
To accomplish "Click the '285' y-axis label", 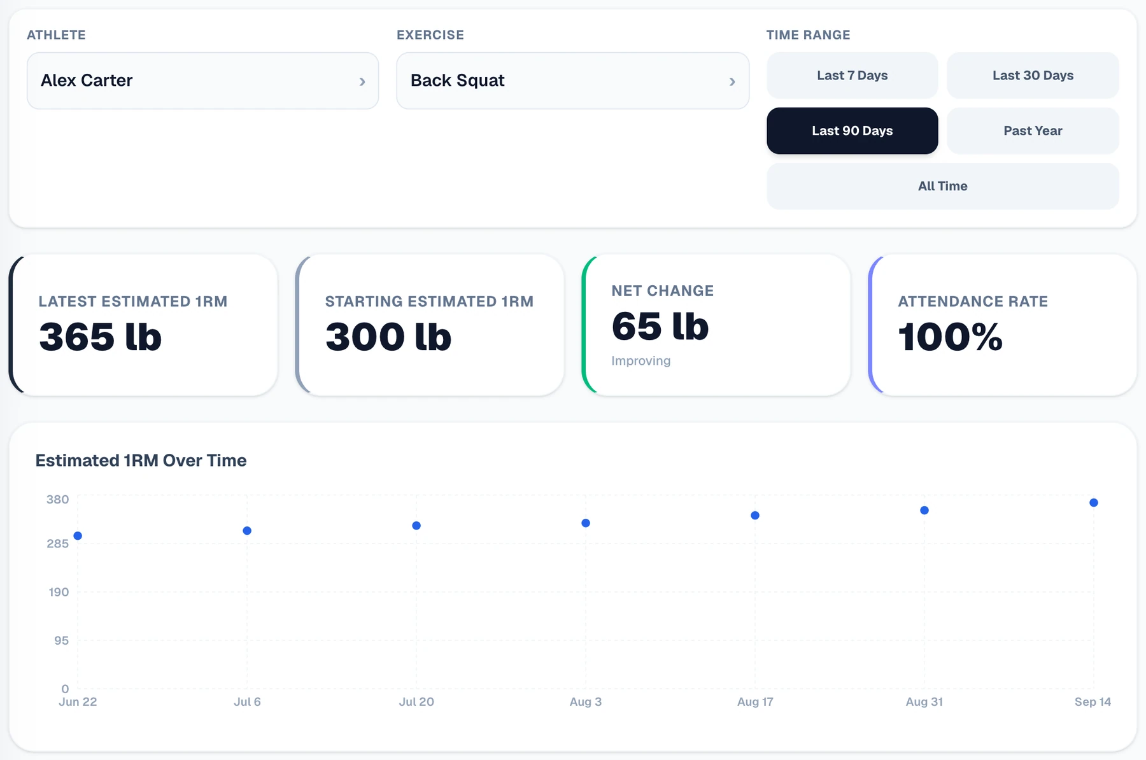I will 57,544.
